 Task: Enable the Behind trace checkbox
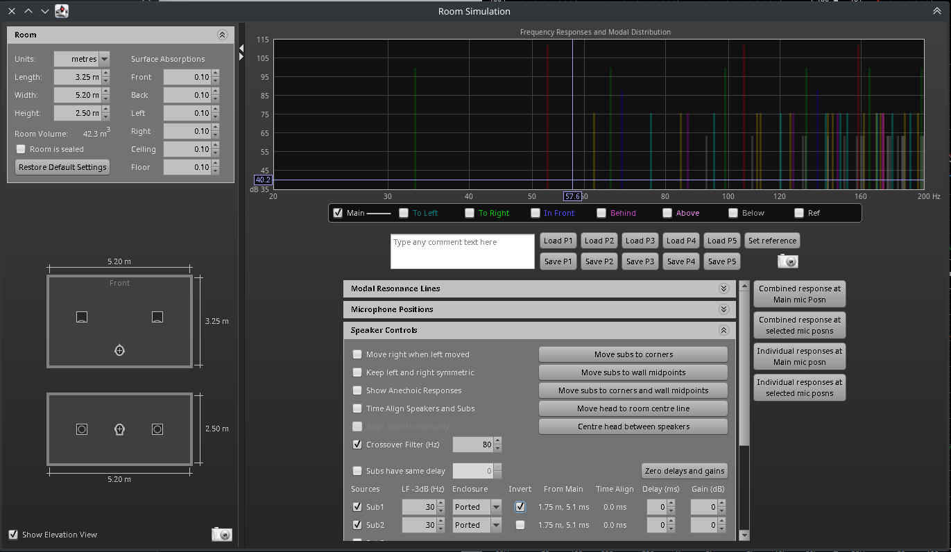coord(601,213)
